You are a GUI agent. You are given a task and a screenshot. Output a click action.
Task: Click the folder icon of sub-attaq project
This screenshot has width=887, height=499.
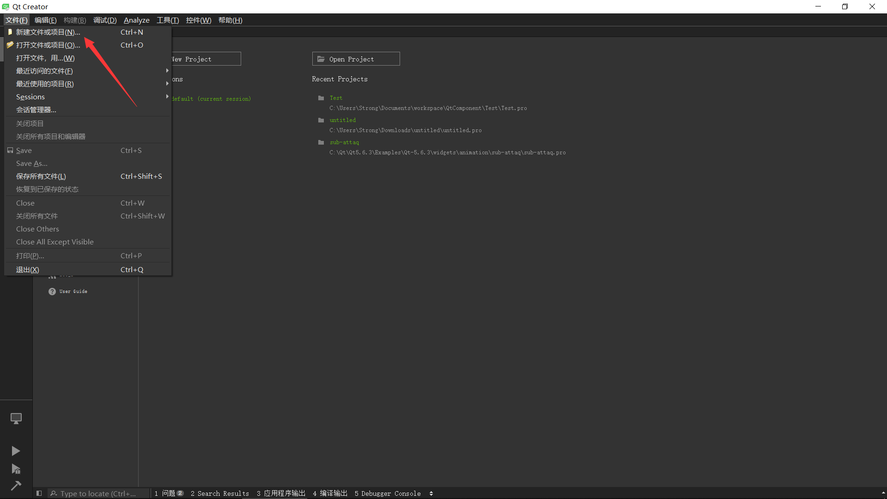coord(321,142)
